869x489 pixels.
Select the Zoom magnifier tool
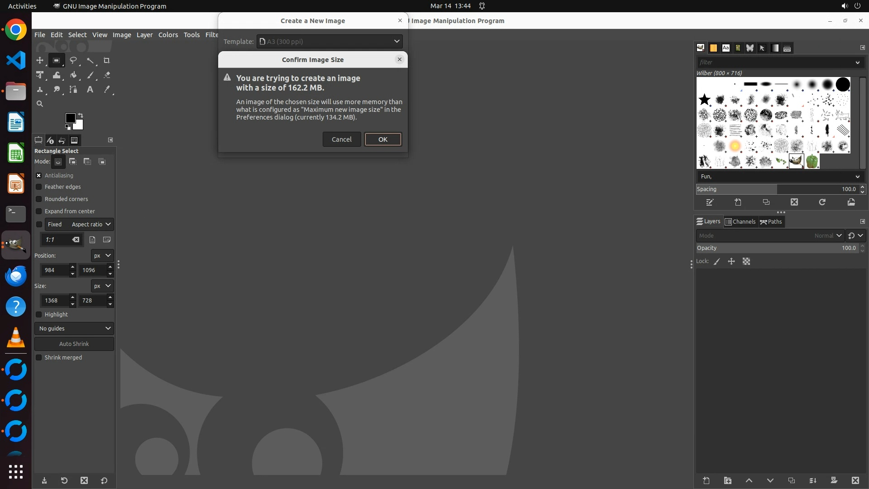coord(40,104)
